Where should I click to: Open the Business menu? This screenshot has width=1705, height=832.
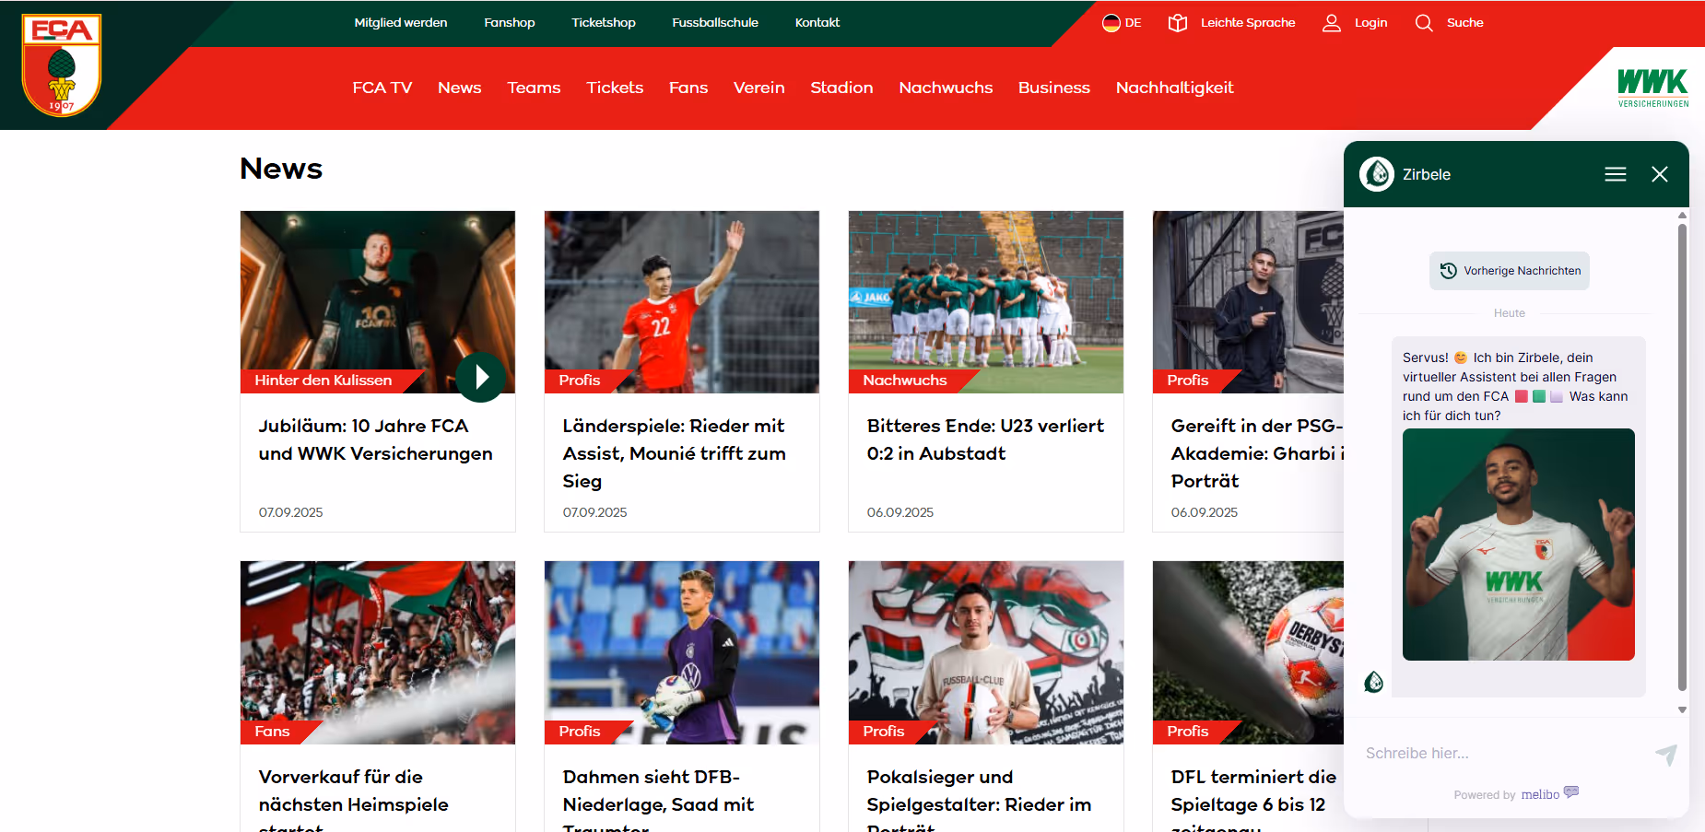[x=1054, y=88]
